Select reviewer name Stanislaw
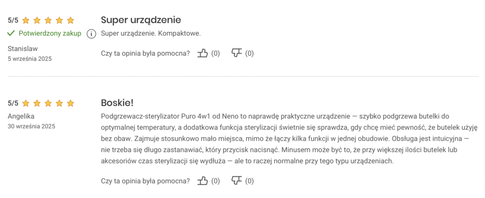Screen dimensions: 485x198 click(x=23, y=48)
